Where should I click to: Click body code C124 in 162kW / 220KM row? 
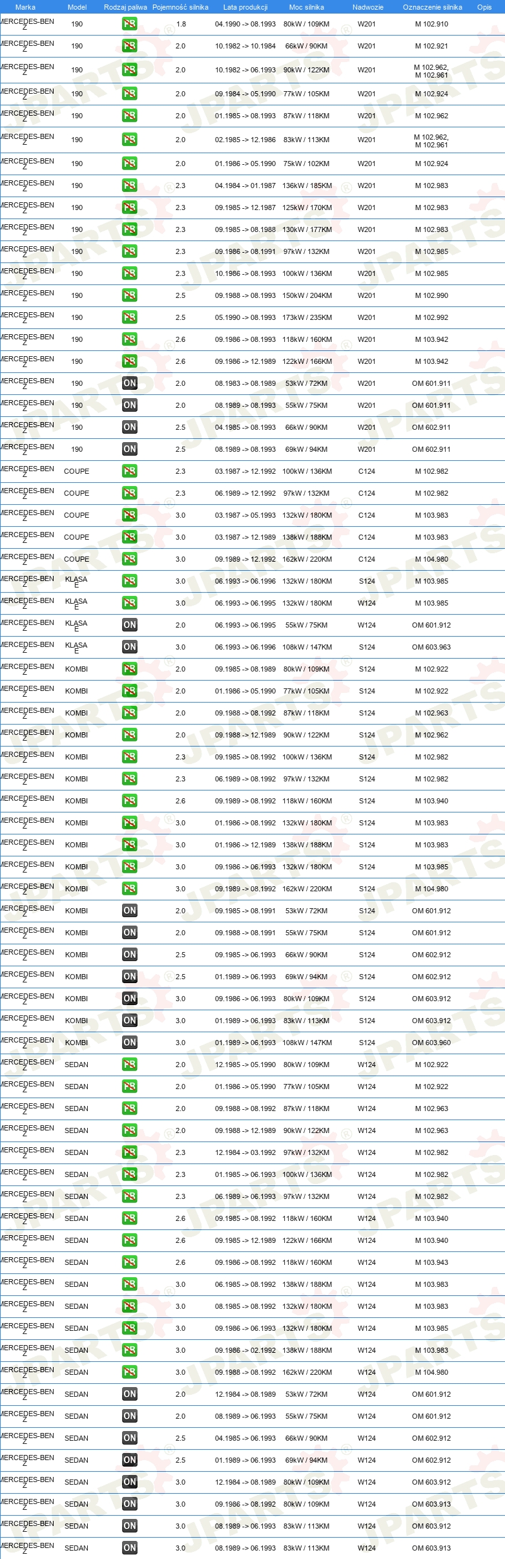367,559
